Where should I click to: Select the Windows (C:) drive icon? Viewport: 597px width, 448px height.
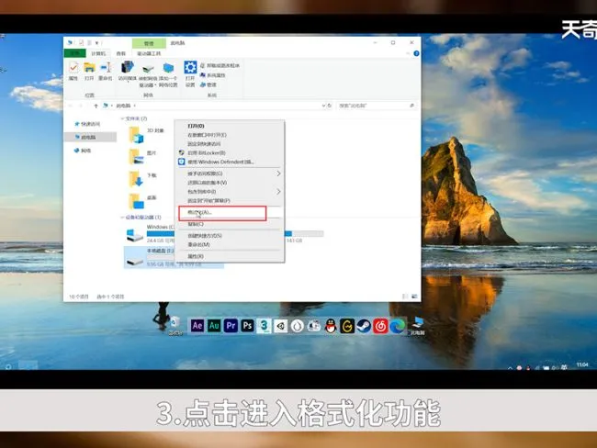coord(135,235)
